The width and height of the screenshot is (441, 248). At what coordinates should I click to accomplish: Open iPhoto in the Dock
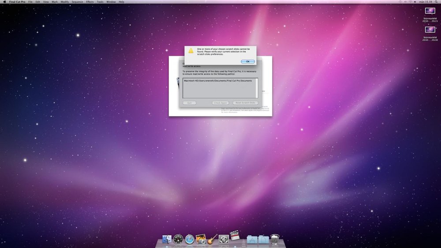pyautogui.click(x=202, y=239)
